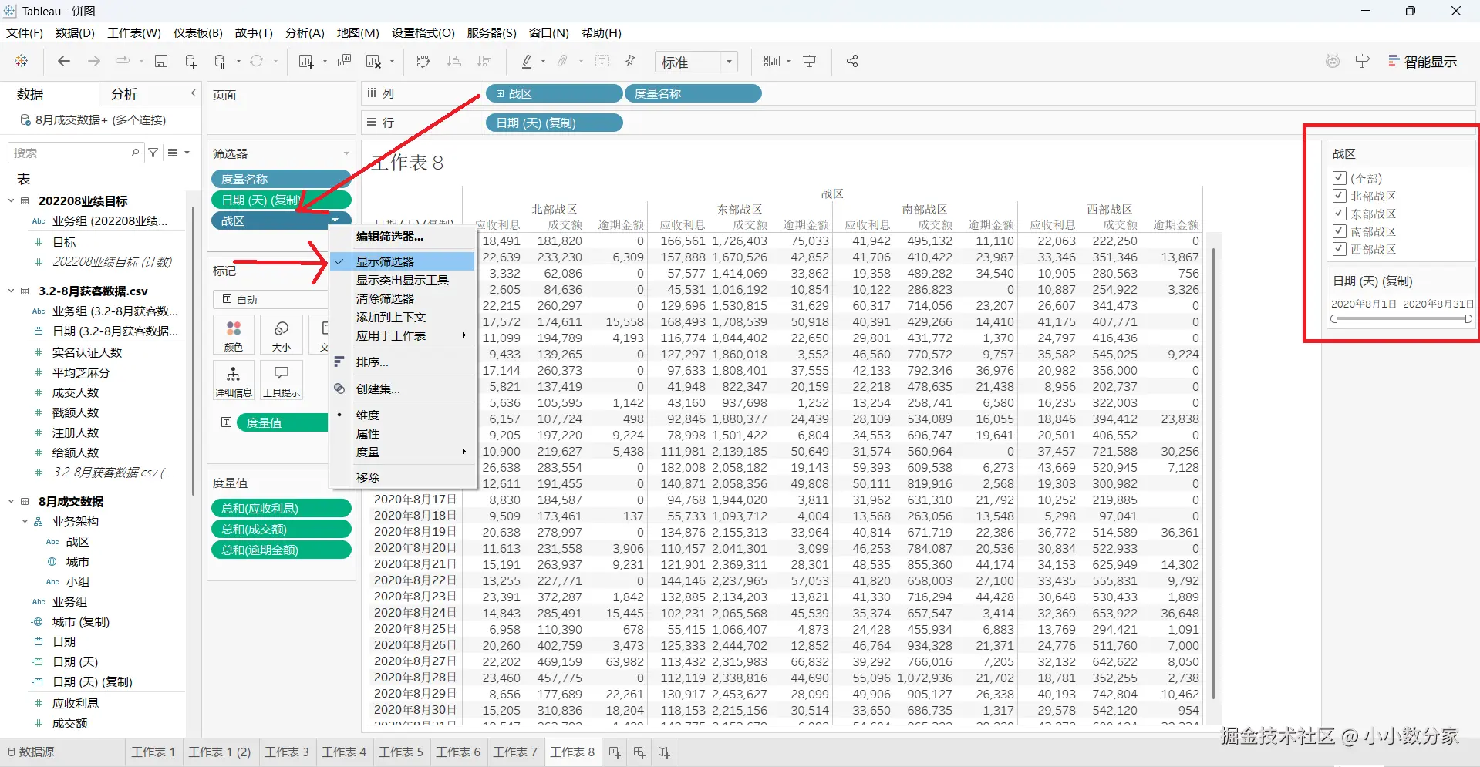Click the 度量值 pill in marks card

coord(282,422)
